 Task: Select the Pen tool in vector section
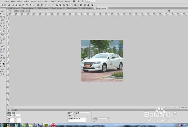[4, 37]
